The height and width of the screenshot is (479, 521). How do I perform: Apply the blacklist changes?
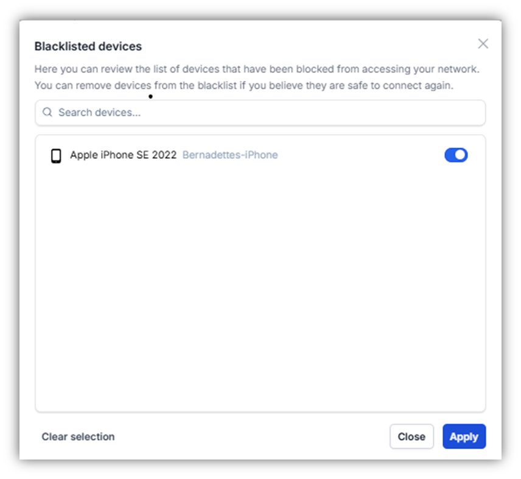[464, 436]
